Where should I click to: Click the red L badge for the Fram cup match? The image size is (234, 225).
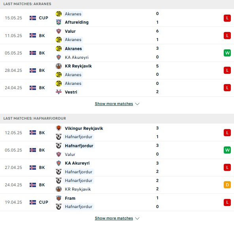tap(227, 202)
